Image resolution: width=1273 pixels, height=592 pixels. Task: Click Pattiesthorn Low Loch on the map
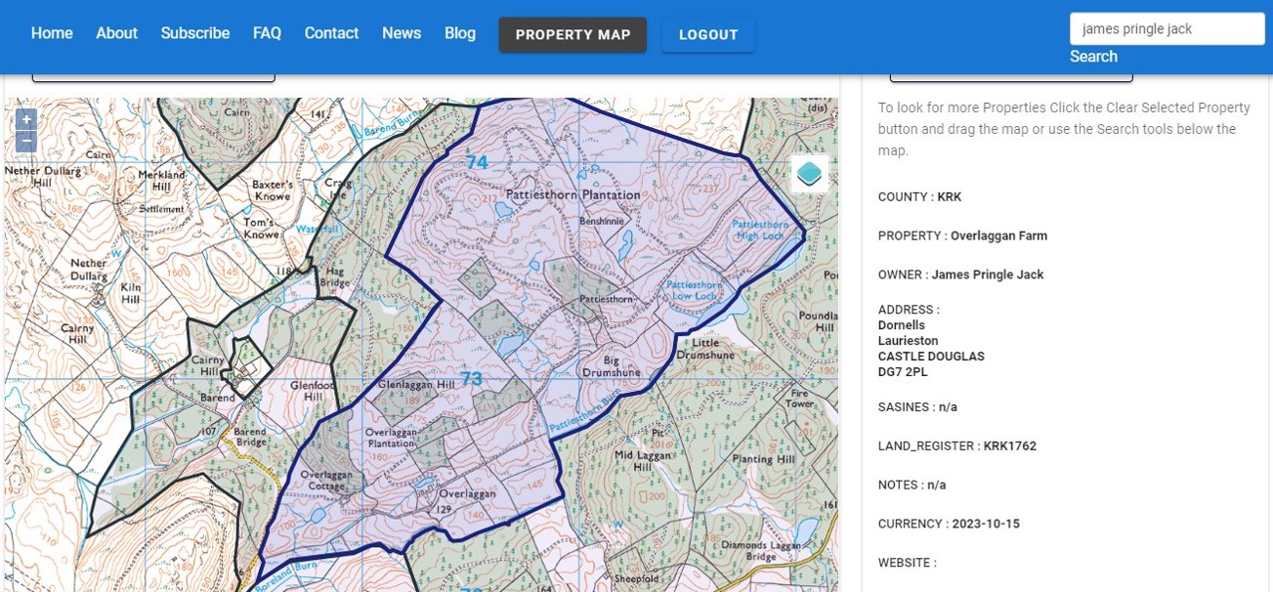pyautogui.click(x=692, y=289)
